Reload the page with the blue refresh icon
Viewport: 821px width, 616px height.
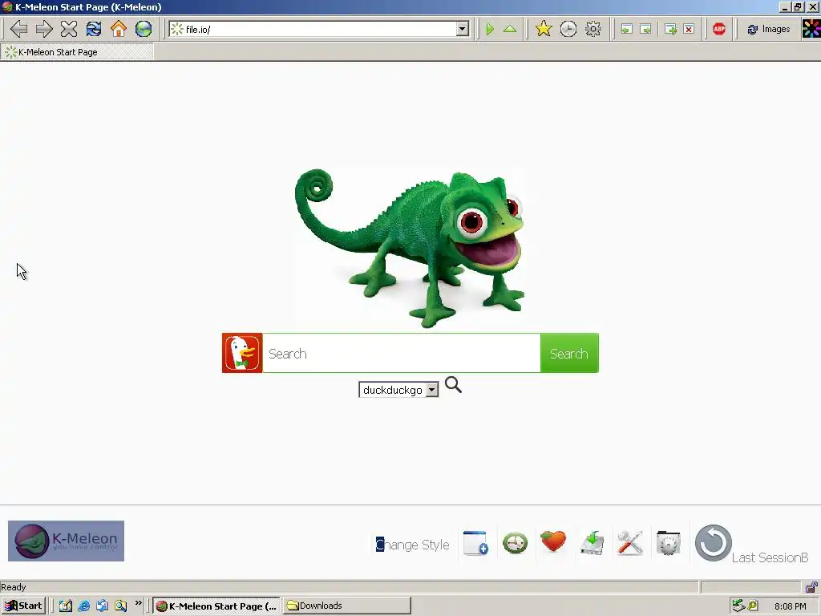[94, 29]
